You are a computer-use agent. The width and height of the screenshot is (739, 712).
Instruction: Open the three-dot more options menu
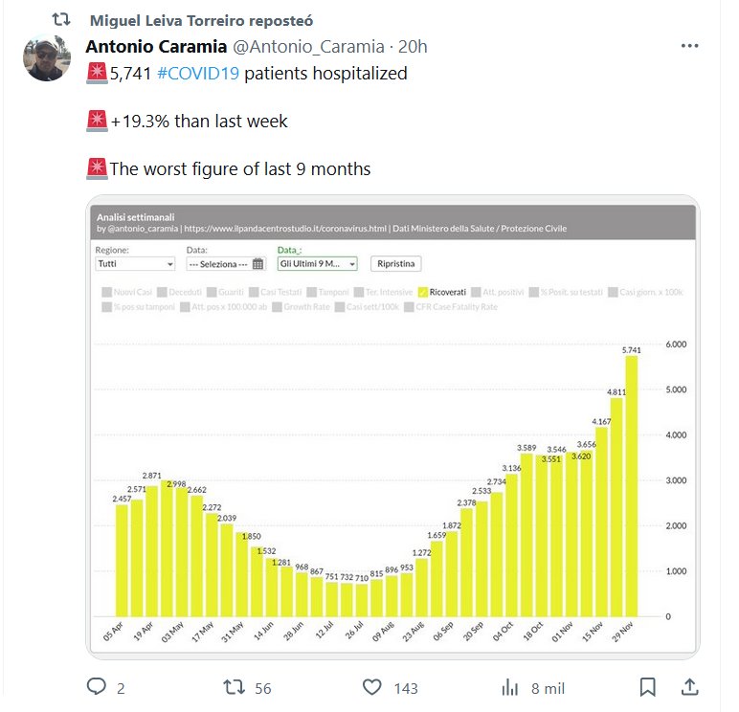689,46
